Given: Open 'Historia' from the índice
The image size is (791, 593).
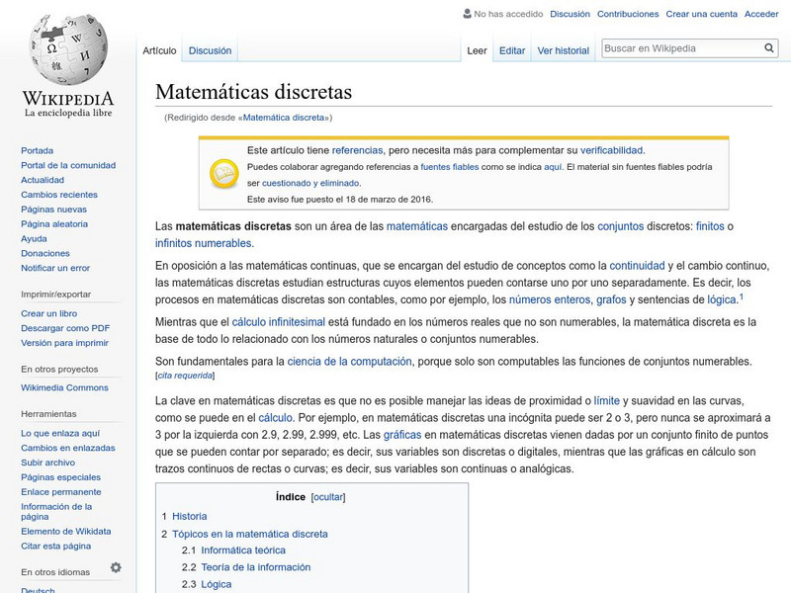Looking at the screenshot, I should [x=193, y=515].
